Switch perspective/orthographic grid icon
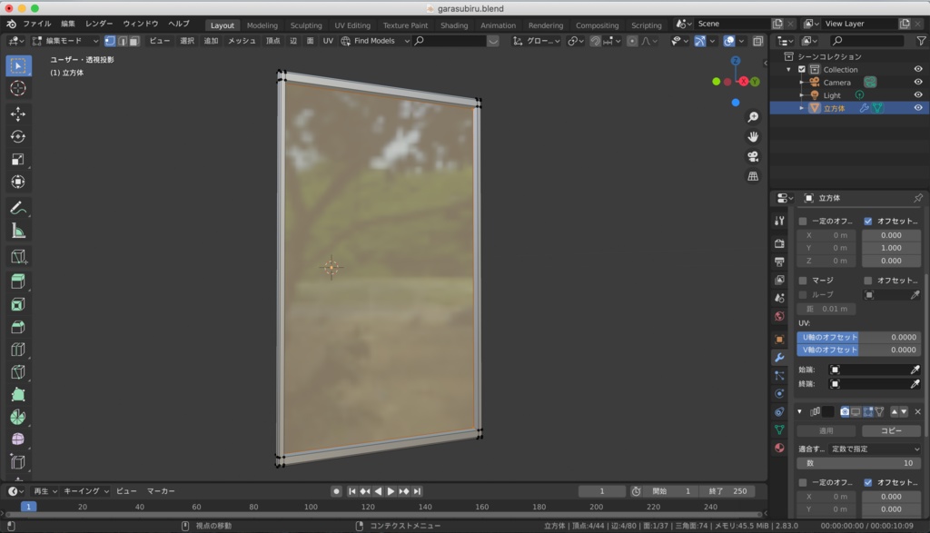The height and width of the screenshot is (533, 930). click(x=753, y=176)
